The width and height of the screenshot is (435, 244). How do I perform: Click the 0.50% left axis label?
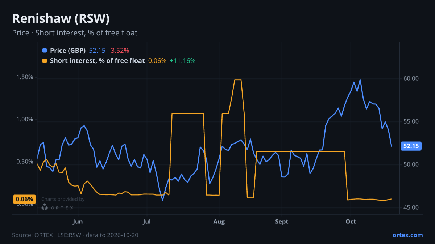pos(25,162)
